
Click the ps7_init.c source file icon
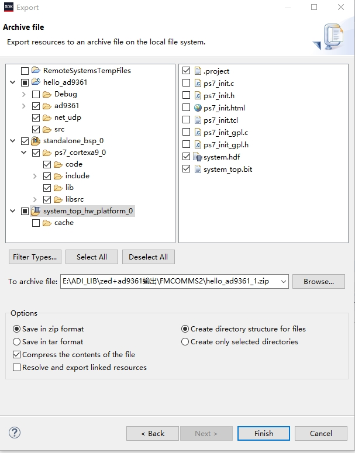198,83
